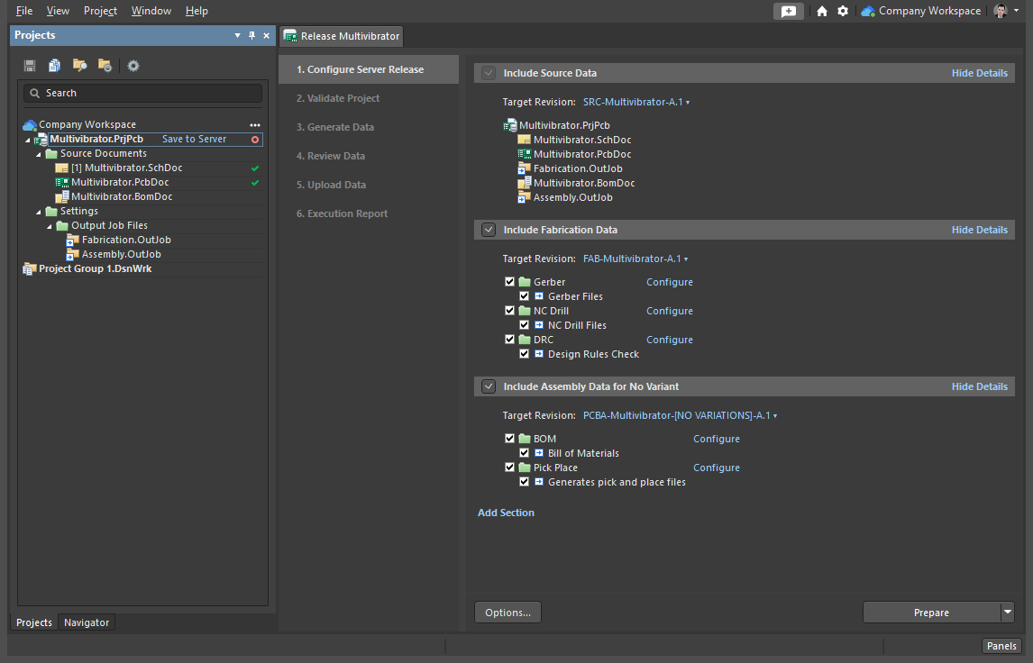Click the Search field in Projects panel
Screen dimensions: 1033x663
144,93
